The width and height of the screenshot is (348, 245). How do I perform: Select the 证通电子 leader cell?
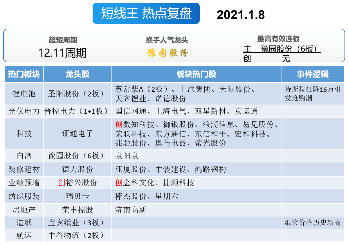(x=77, y=134)
